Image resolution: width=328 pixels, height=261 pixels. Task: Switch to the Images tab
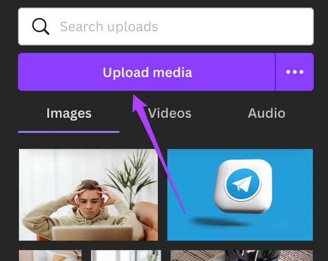click(69, 113)
